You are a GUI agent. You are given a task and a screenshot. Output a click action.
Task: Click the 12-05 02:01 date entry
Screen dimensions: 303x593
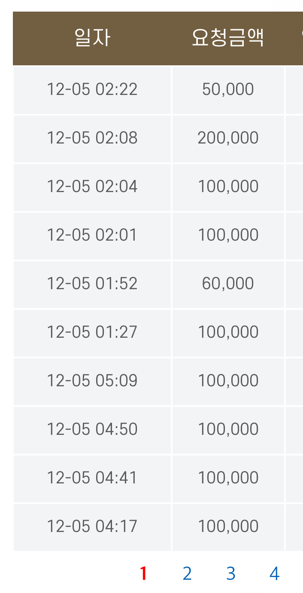[x=92, y=235]
